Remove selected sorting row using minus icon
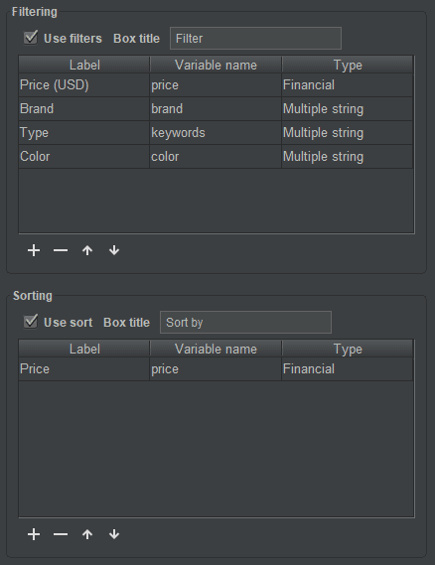The width and height of the screenshot is (435, 565). (61, 534)
